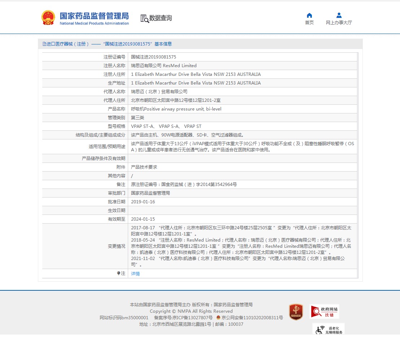Click the 2017-08-17 change record entry
400x342 pixels.
(241, 231)
